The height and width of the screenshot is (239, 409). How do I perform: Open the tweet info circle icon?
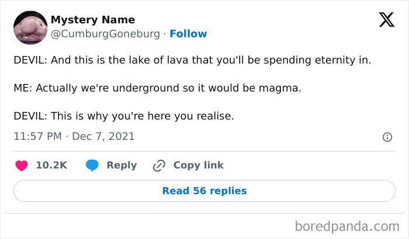387,137
